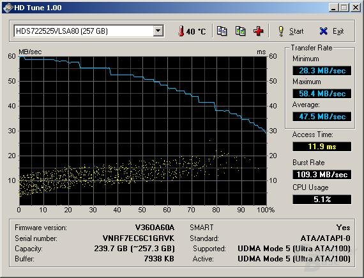Click the copy screenshot to clipboard icon
Image resolution: width=364 pixels, height=278 pixels.
[240, 31]
